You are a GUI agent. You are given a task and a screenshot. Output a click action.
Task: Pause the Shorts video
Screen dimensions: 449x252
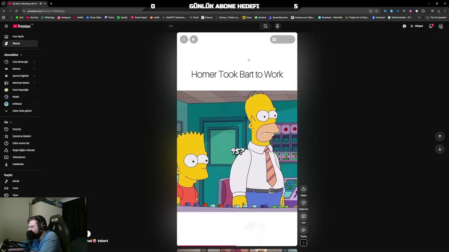(x=184, y=40)
